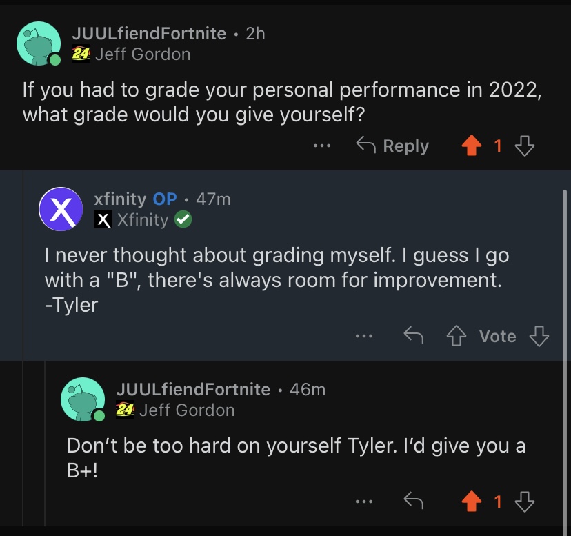Screen dimensions: 571x536
Task: Open JUULfiendFortnite avatar on B+ reply
Action: click(x=83, y=399)
